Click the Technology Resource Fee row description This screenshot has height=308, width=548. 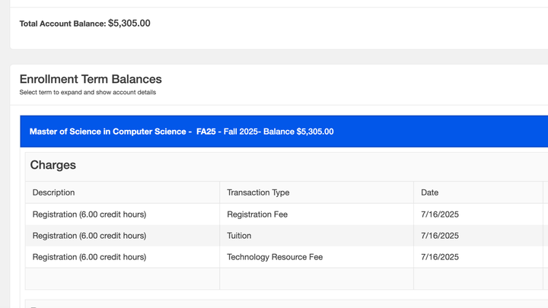point(89,257)
